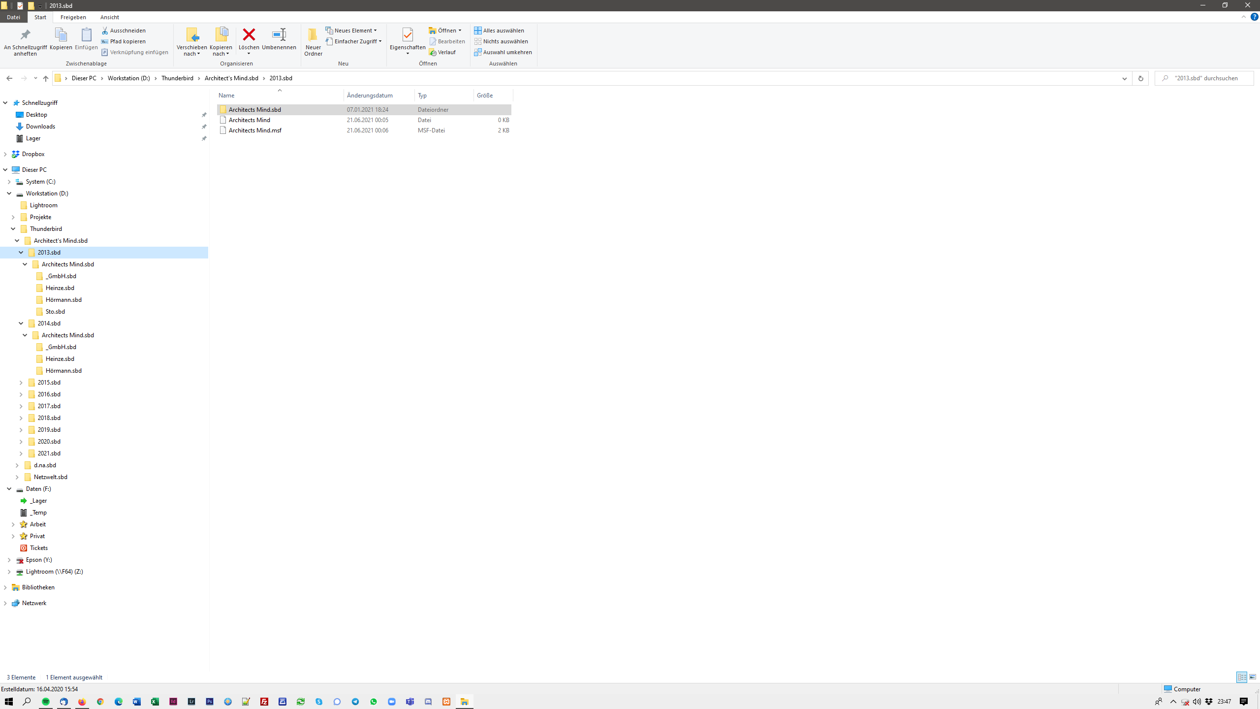The image size is (1260, 709).
Task: Switch to large thumbnails view icon
Action: (x=1253, y=677)
